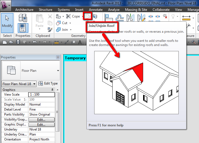Activate the Modify selection tool
Viewport: 199px width, 143px height.
(7, 23)
